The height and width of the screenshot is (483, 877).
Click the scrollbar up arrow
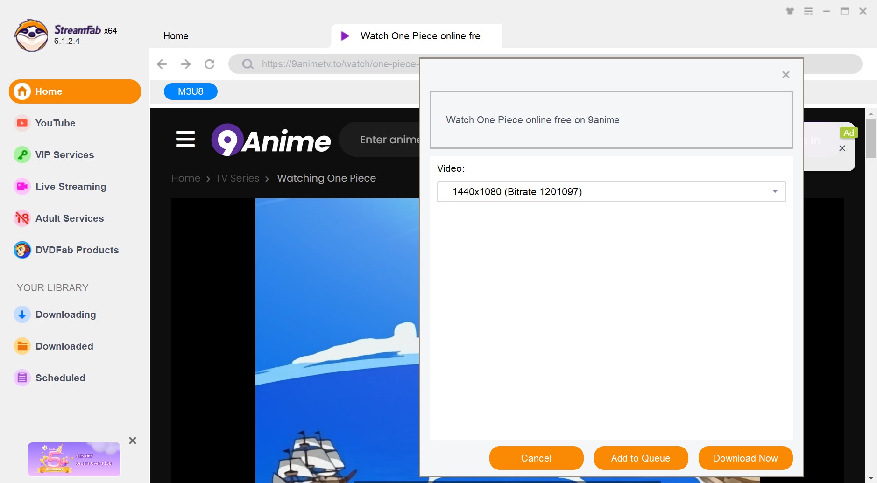click(x=871, y=113)
